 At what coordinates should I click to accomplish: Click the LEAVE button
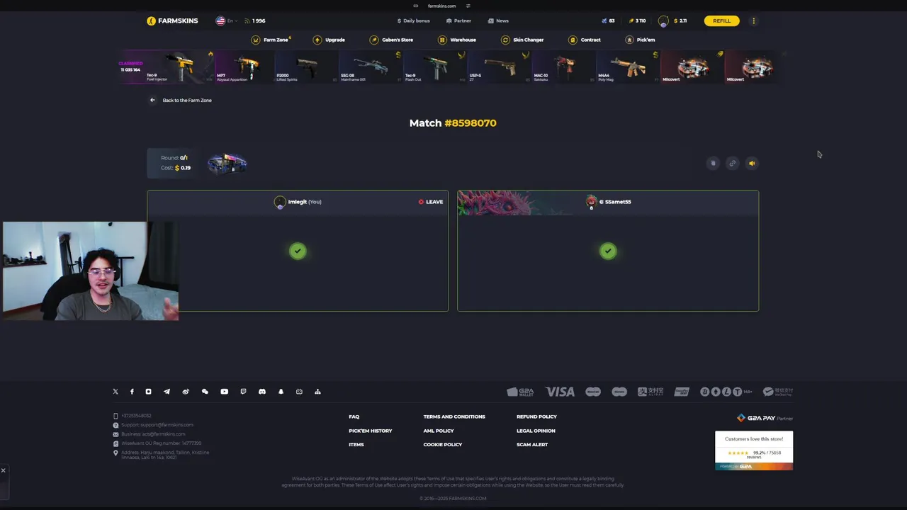[x=431, y=202]
